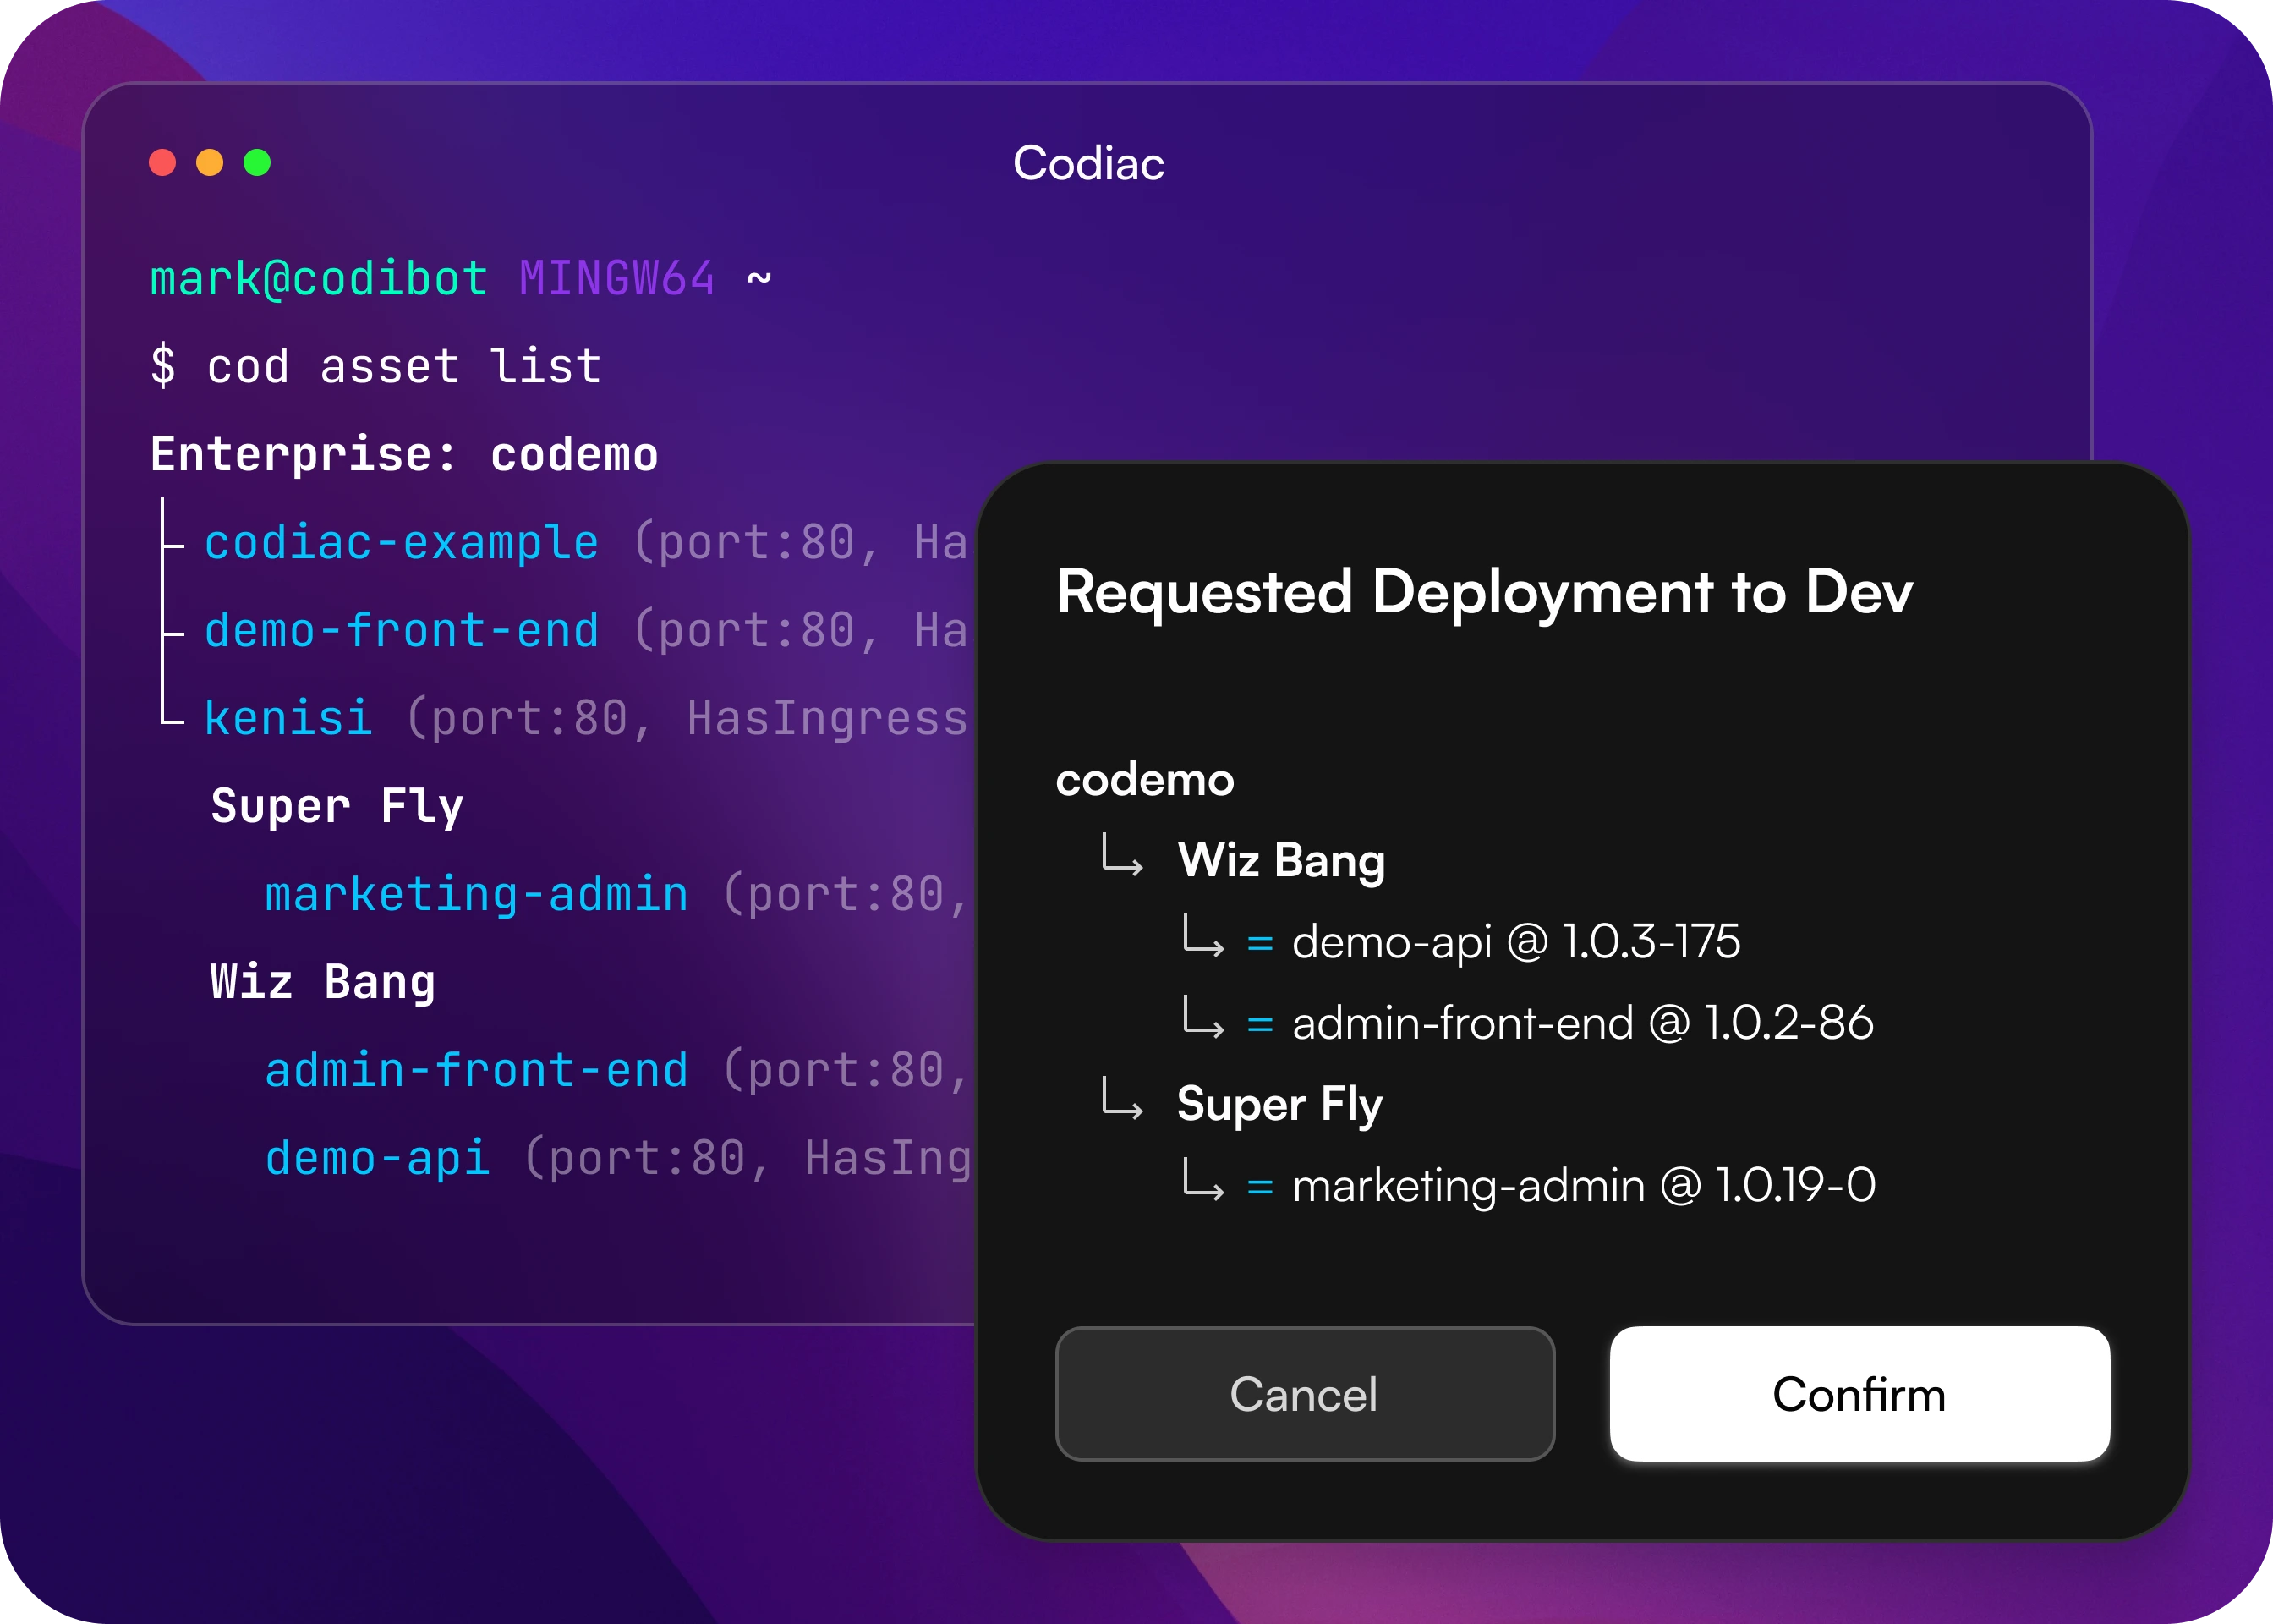Click the equals icon before admin-front-end @ 1.0.2-86
This screenshot has height=1624, width=2273.
[1259, 1024]
